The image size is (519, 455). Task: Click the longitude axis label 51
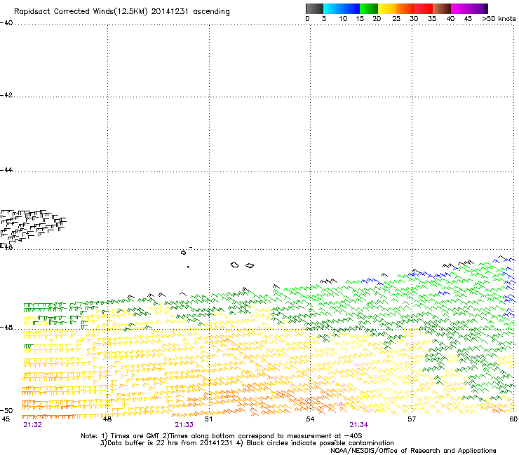pyautogui.click(x=208, y=419)
